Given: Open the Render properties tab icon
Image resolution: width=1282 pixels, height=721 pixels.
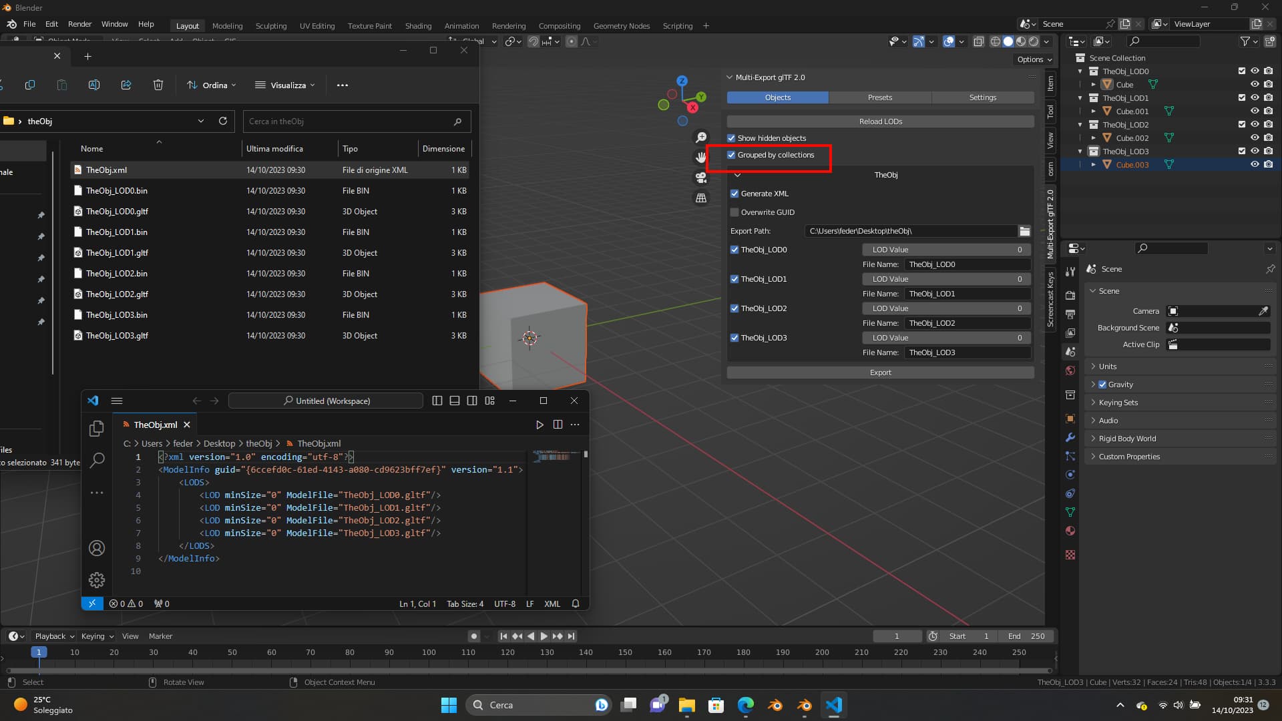Looking at the screenshot, I should [x=1070, y=295].
